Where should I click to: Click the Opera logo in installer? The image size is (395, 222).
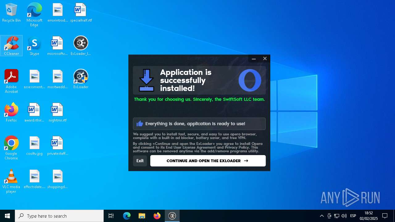(250, 80)
